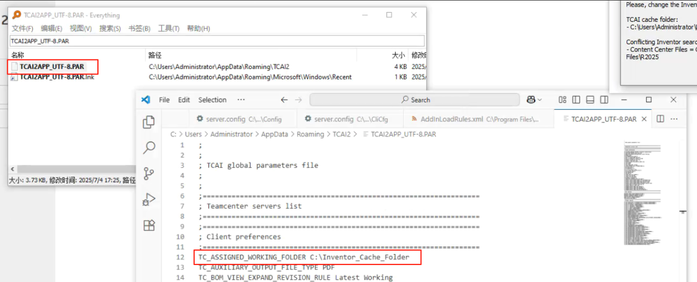The height and width of the screenshot is (282, 697).
Task: Click the code minimap
Action: tap(642, 193)
